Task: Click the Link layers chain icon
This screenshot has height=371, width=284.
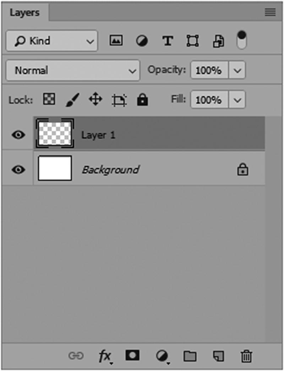Action: [x=77, y=355]
